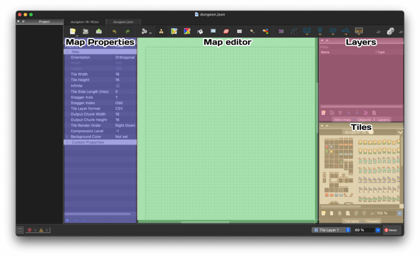
Task: Toggle the Show/Hide Other Layers icon
Action: (x=365, y=113)
